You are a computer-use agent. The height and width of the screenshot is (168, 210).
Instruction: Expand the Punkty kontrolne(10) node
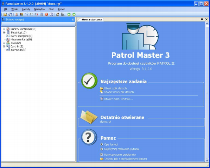click(x=4, y=29)
